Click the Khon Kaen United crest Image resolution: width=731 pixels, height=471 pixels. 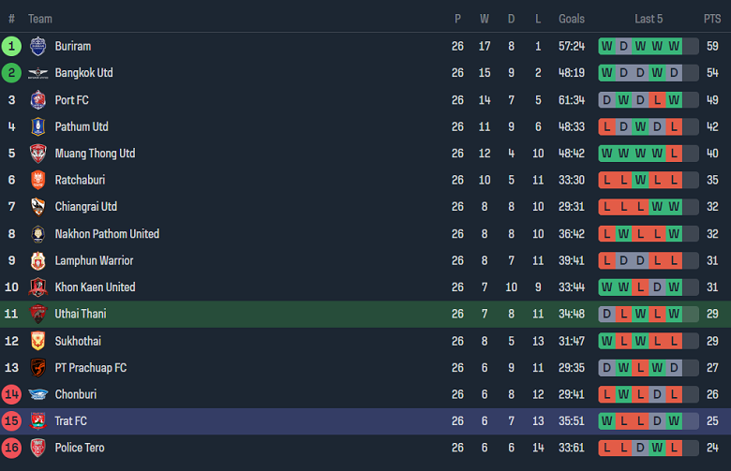37,287
